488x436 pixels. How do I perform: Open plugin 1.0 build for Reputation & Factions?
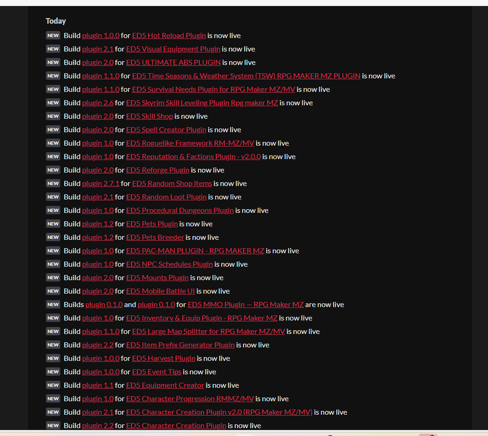[98, 156]
